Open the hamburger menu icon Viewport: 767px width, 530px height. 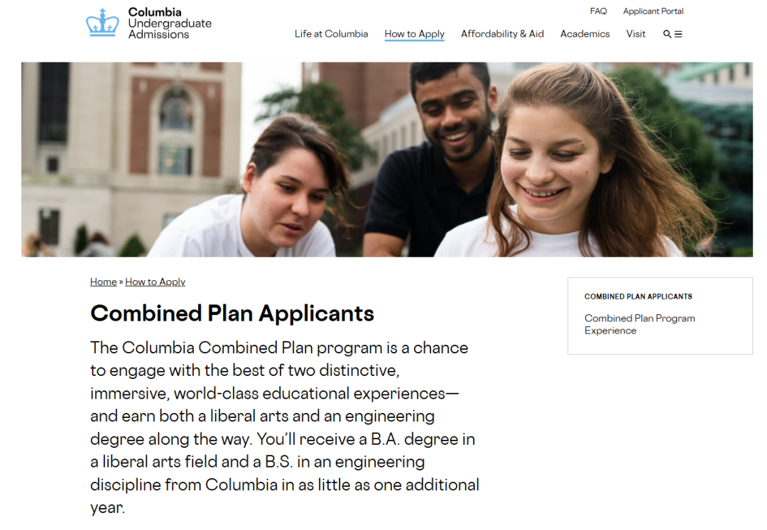click(x=678, y=34)
